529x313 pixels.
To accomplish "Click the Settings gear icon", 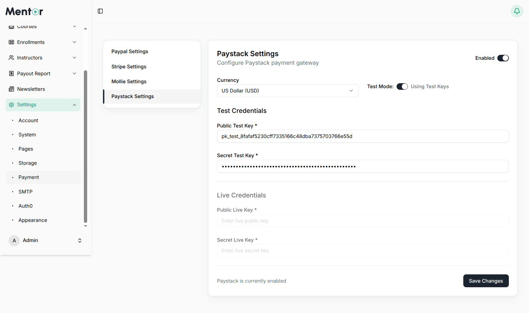I will (x=11, y=104).
